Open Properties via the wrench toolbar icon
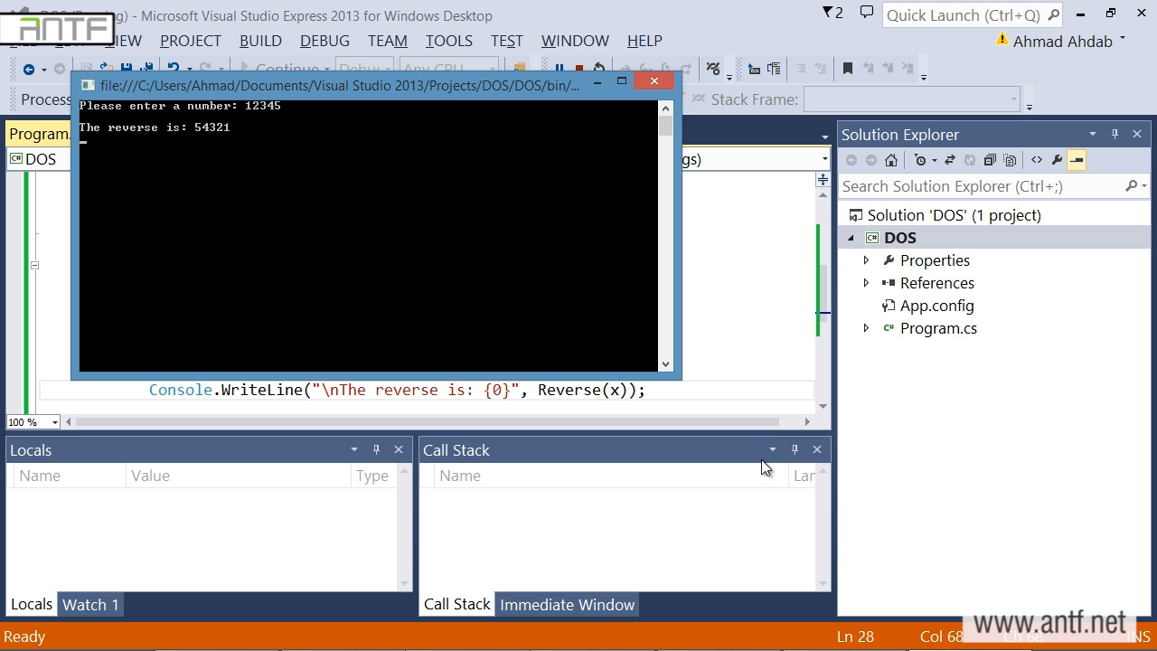The image size is (1157, 651). (x=1057, y=160)
